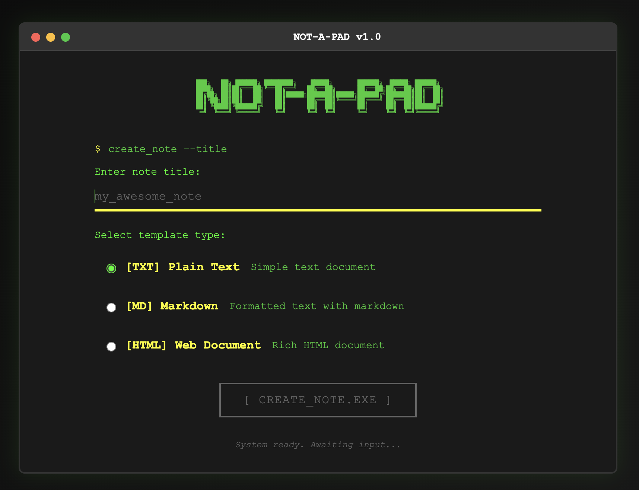Click the yellow minimize window dot

point(51,37)
